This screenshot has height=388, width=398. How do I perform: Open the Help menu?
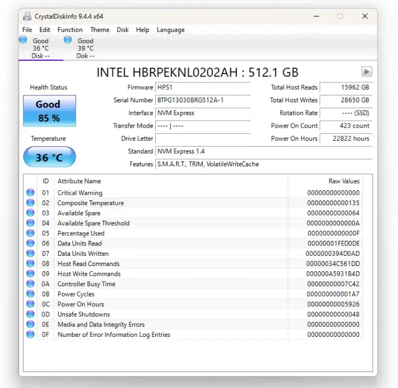click(142, 30)
